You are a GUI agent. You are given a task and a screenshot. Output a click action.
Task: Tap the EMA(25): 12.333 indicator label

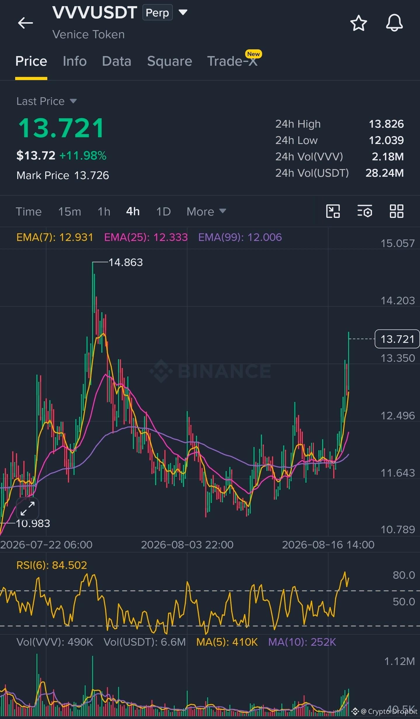pyautogui.click(x=146, y=237)
